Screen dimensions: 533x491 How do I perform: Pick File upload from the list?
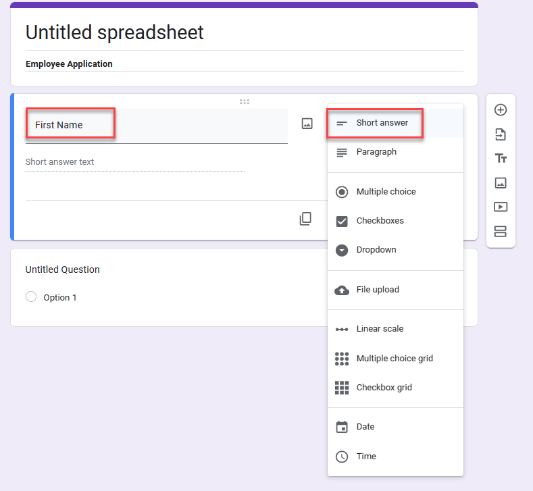coord(378,290)
